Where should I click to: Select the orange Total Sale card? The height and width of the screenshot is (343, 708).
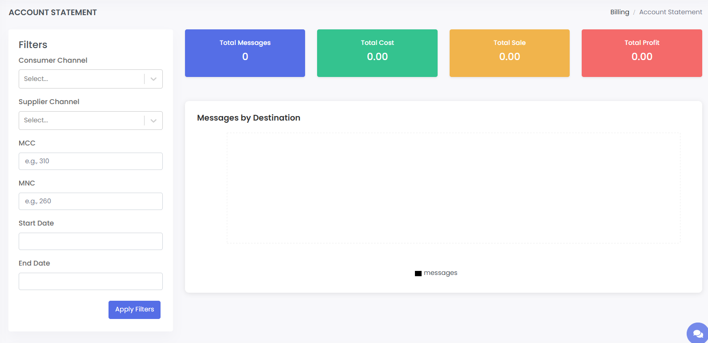coord(509,53)
